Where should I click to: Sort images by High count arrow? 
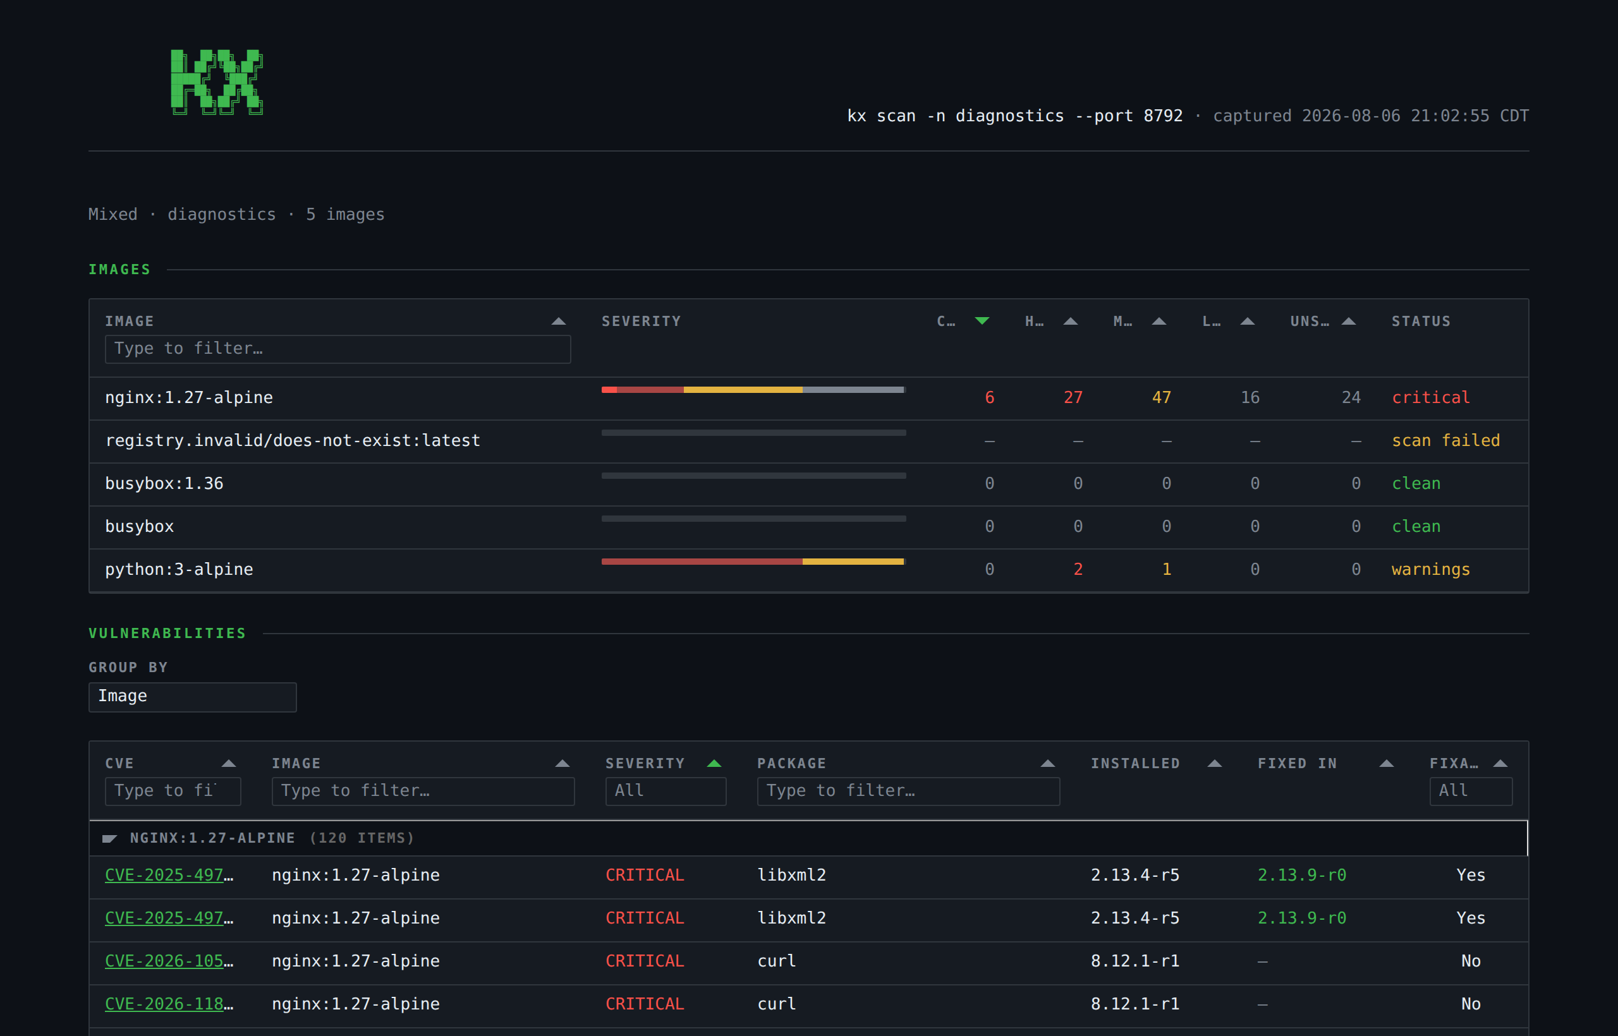(x=1071, y=322)
